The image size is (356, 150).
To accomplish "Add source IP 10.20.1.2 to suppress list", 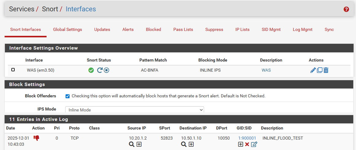I will [139, 144].
